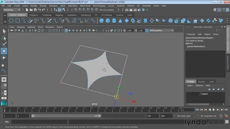230x129 pixels.
Task: Expand CVs (click to show)
Action: (194, 40)
